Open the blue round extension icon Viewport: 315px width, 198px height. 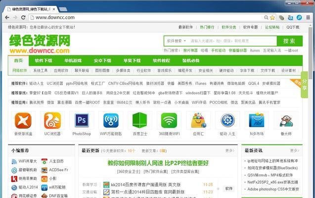tap(299, 18)
